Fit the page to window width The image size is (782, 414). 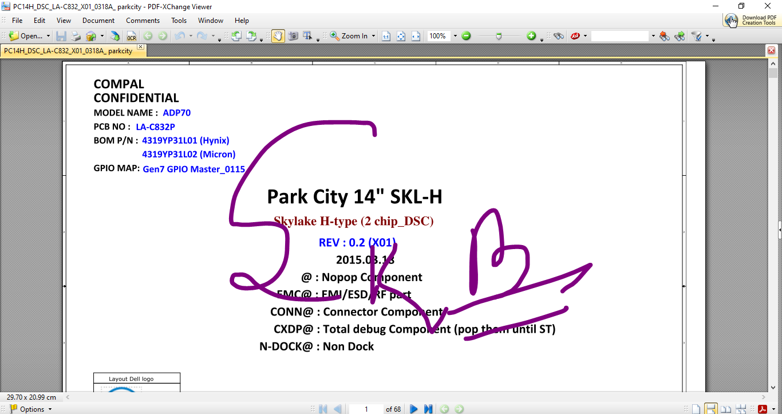tap(416, 36)
